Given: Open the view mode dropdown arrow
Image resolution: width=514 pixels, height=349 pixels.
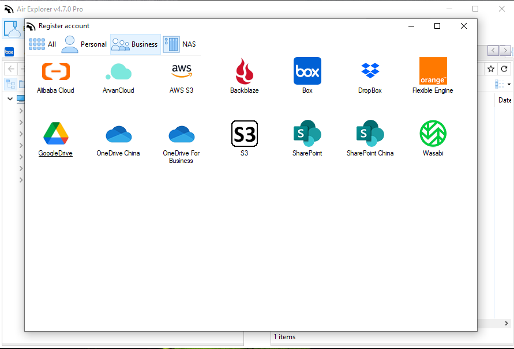Looking at the screenshot, I should 509,85.
